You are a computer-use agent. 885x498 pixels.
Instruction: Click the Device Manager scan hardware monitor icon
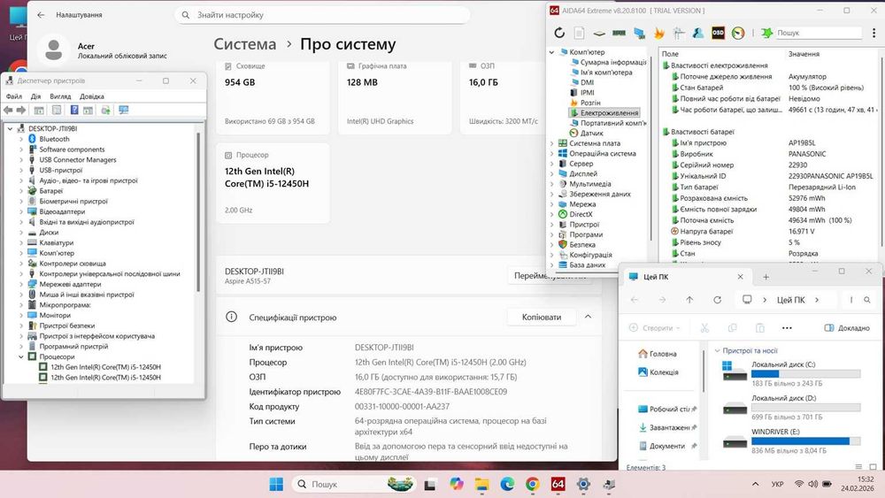124,110
